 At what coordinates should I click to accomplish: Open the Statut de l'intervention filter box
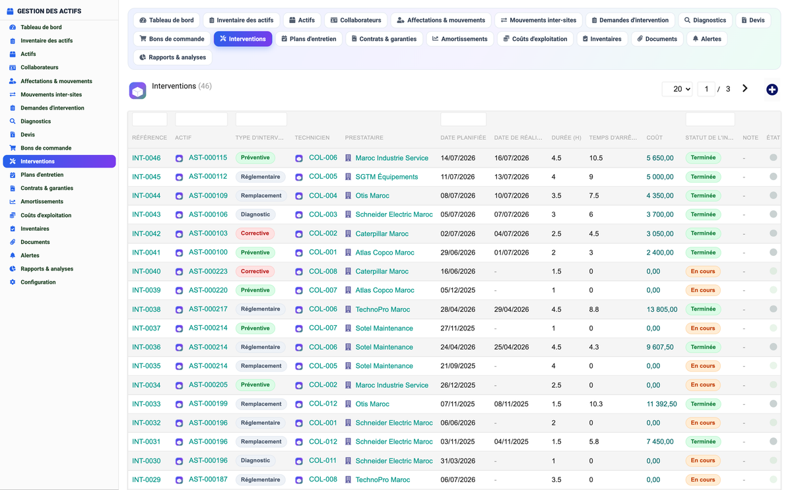click(x=710, y=119)
